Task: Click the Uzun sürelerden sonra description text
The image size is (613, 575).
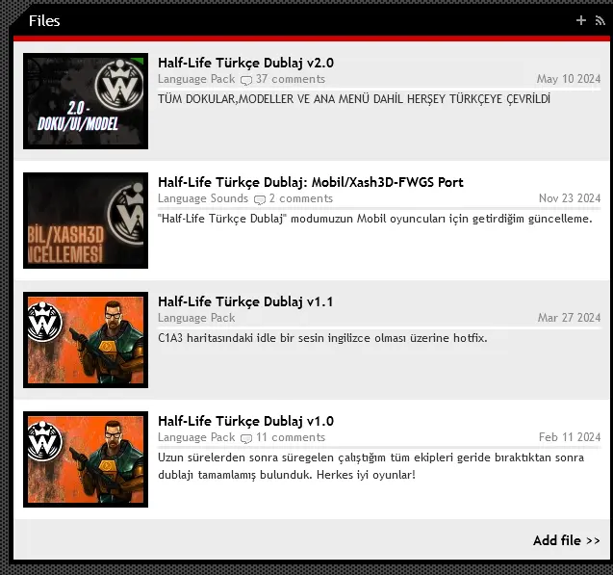Action: coord(371,466)
